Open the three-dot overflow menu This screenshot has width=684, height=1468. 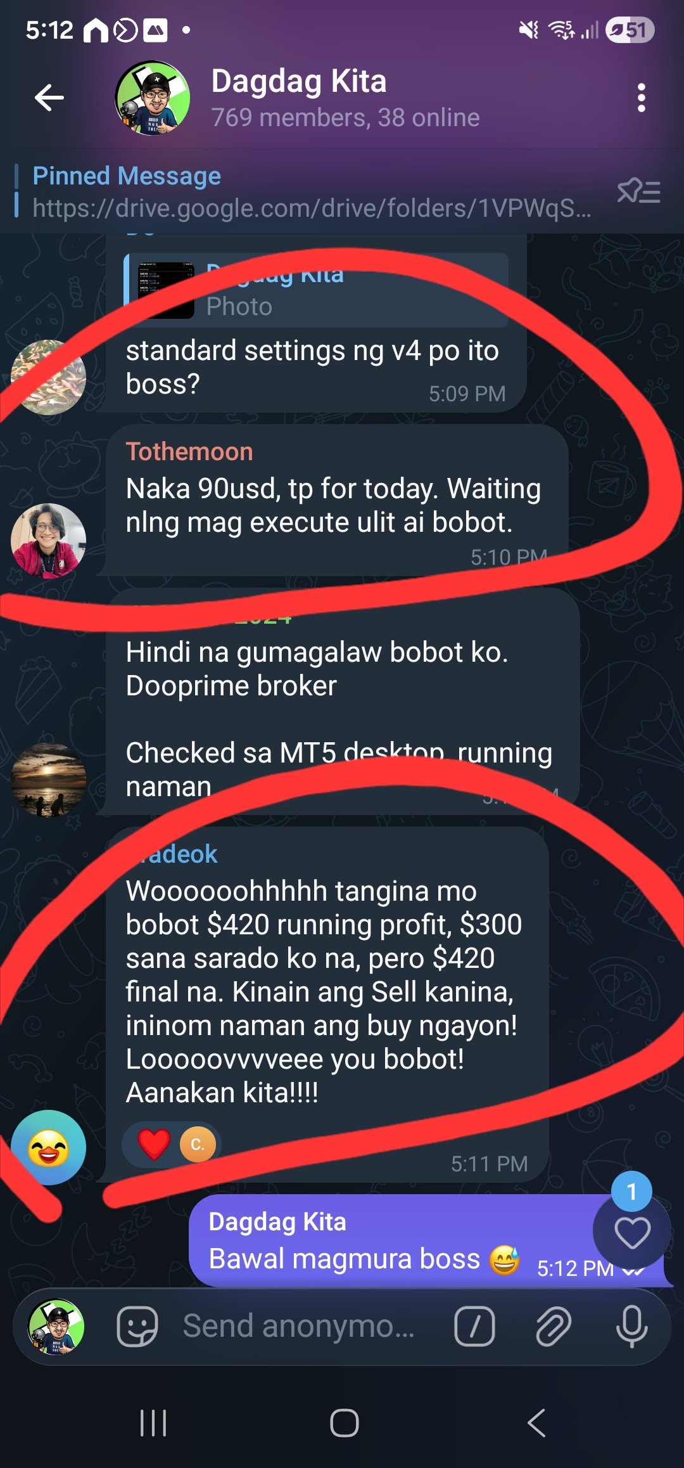tap(641, 98)
